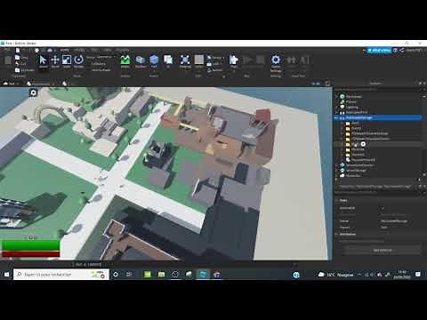This screenshot has width=427, height=320.
Task: Open the Material Manager icon
Action: 185,61
